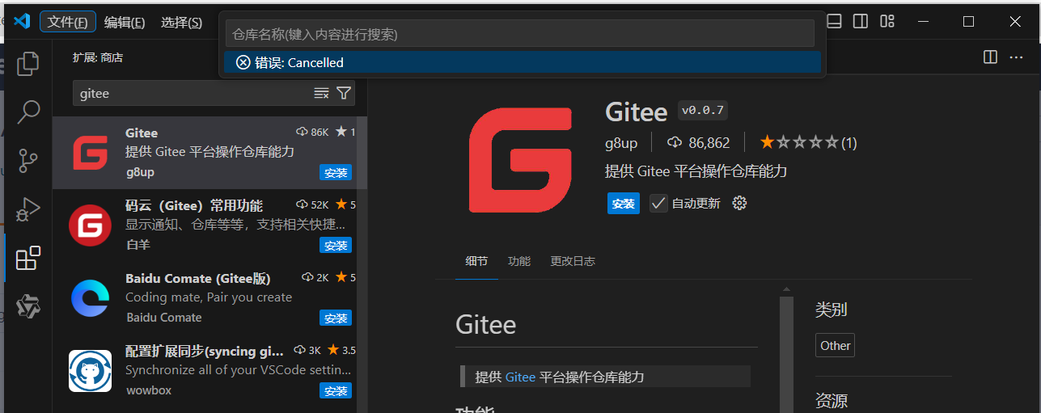Screen dimensions: 1041x413
Task: Open the editor more actions ellipsis
Action: (x=1015, y=57)
